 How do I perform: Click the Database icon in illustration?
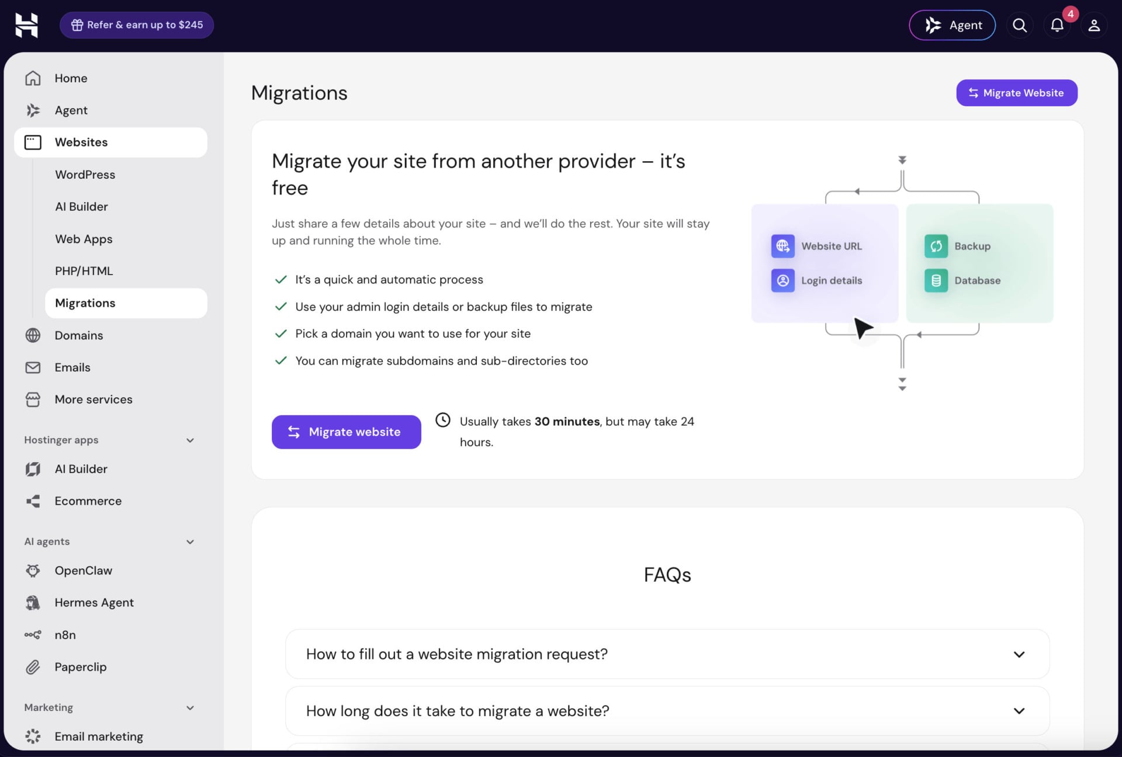[936, 280]
